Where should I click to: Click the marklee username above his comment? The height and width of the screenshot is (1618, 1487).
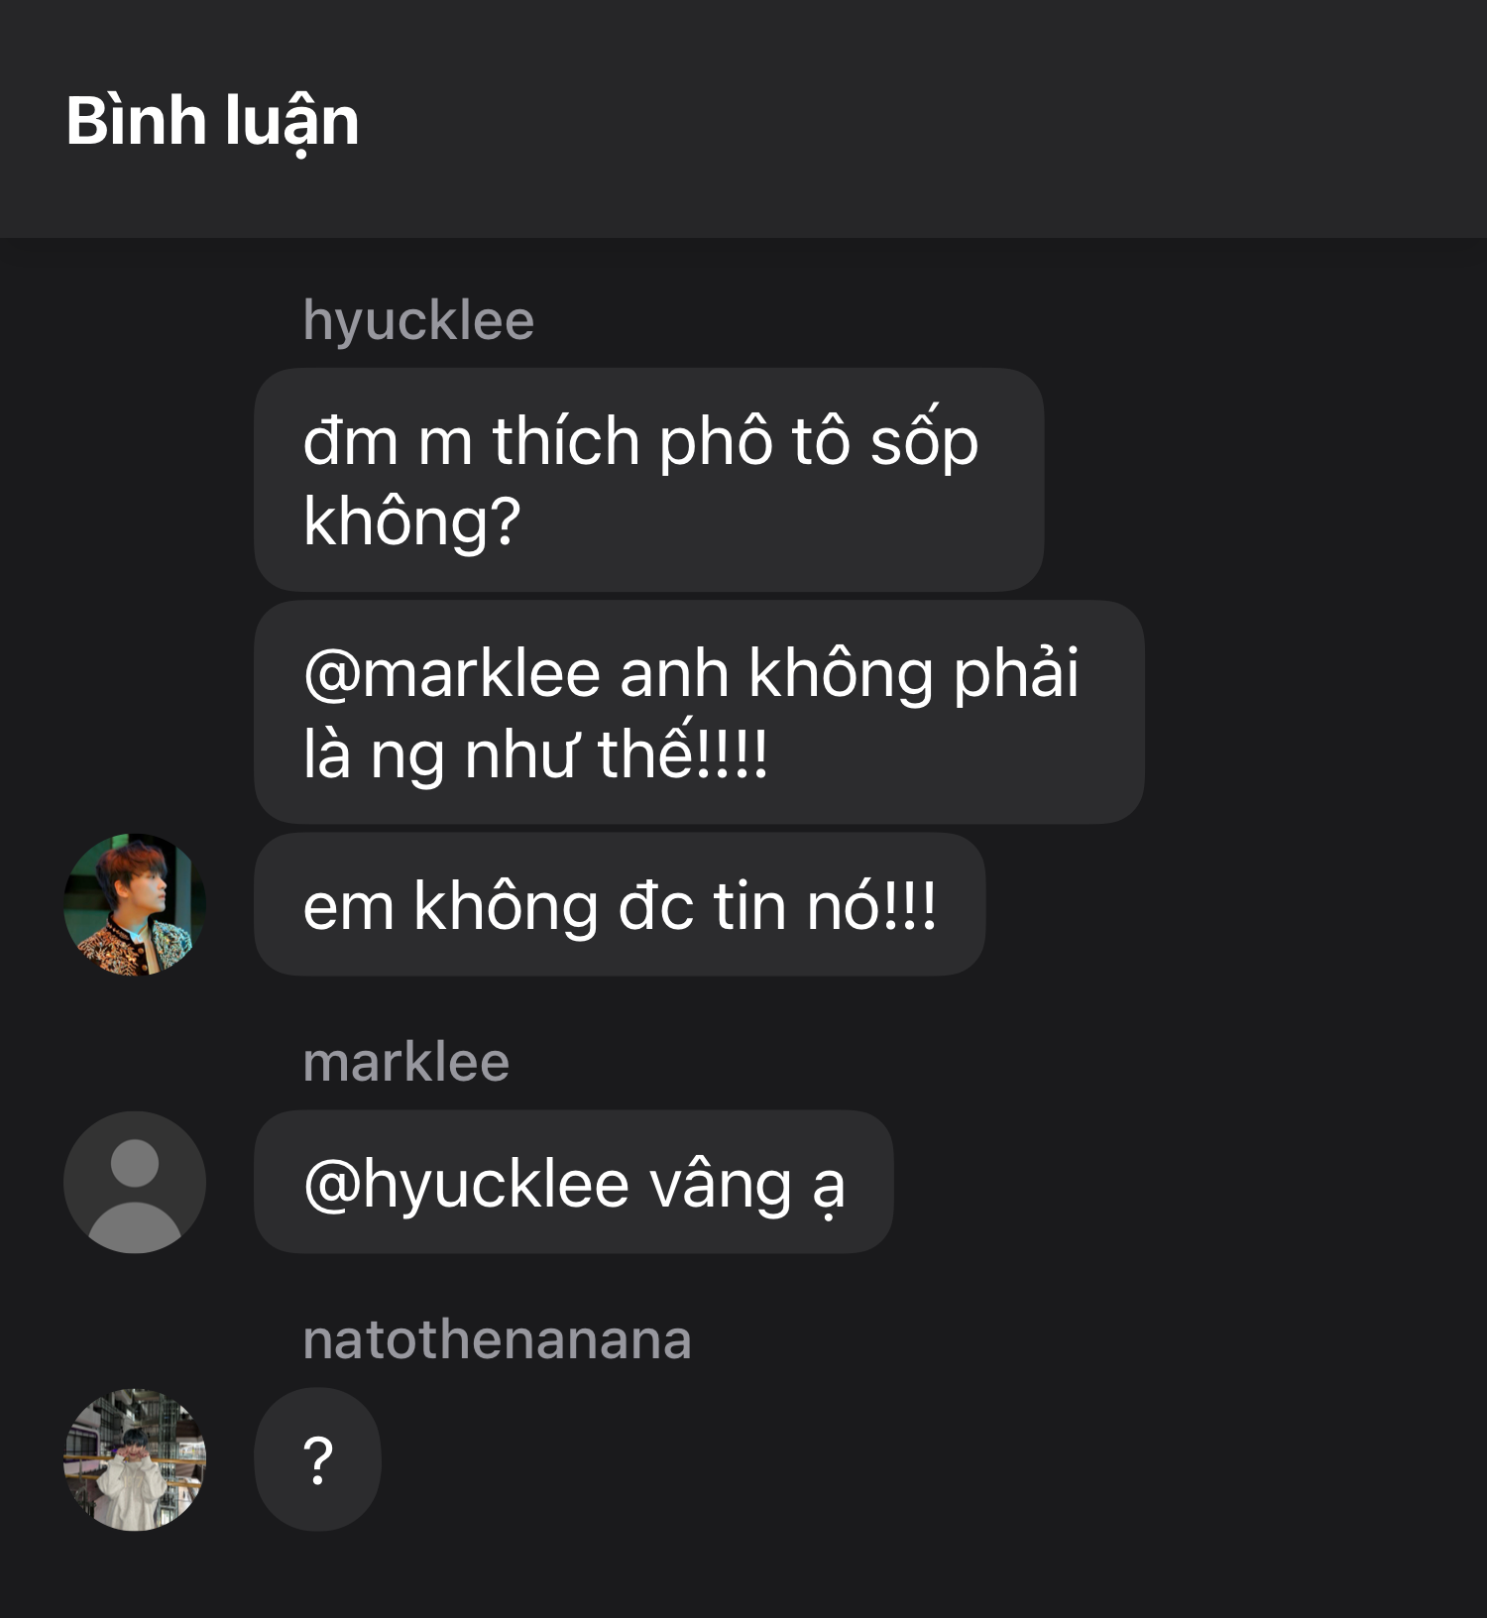406,1062
